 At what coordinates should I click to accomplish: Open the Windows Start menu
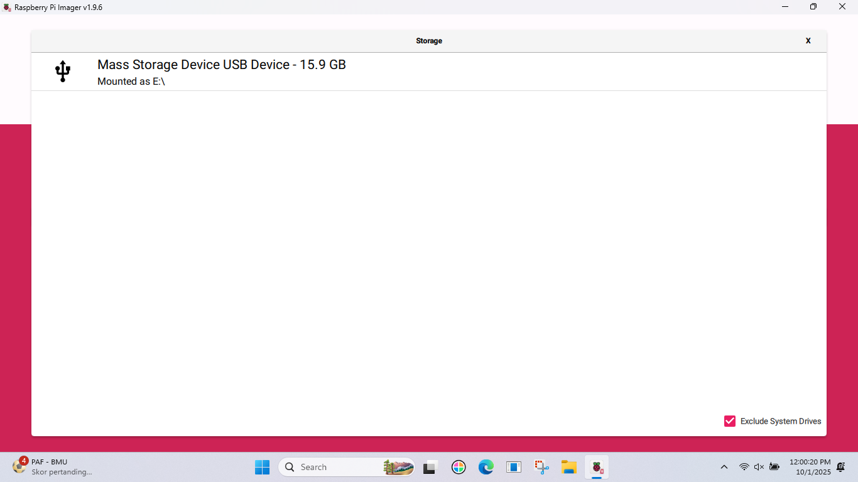click(x=262, y=467)
